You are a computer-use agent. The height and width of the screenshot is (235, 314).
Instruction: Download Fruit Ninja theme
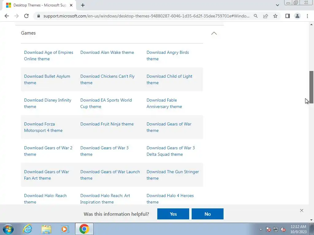pos(107,124)
